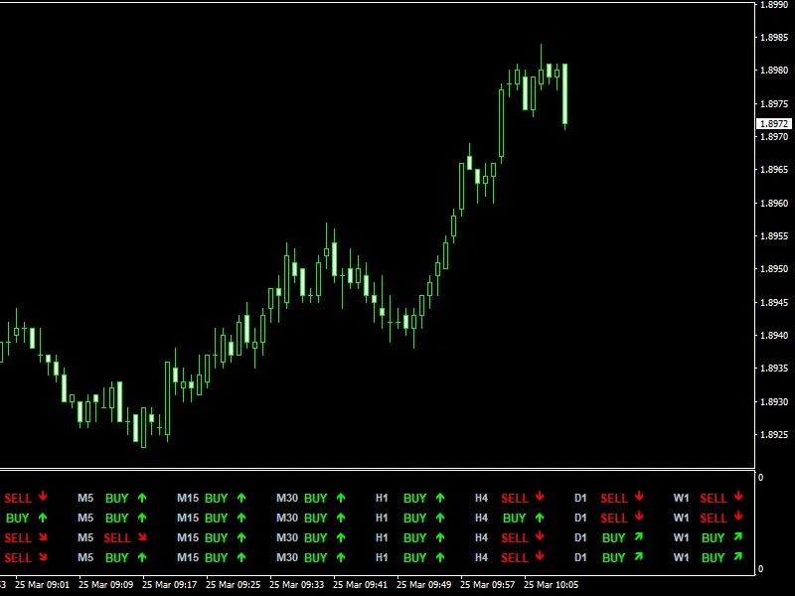Click top-row M15 BUY green up arrow
The height and width of the screenshot is (596, 795).
click(x=241, y=499)
